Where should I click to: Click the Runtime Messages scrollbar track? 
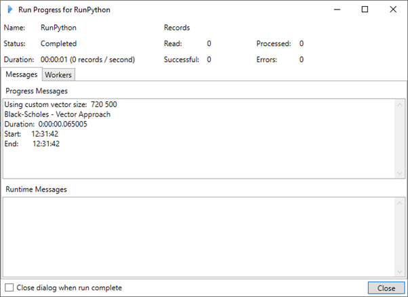(x=400, y=237)
